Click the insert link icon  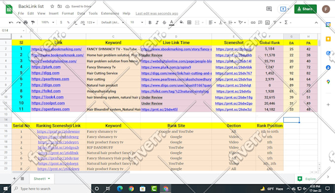coord(253,23)
